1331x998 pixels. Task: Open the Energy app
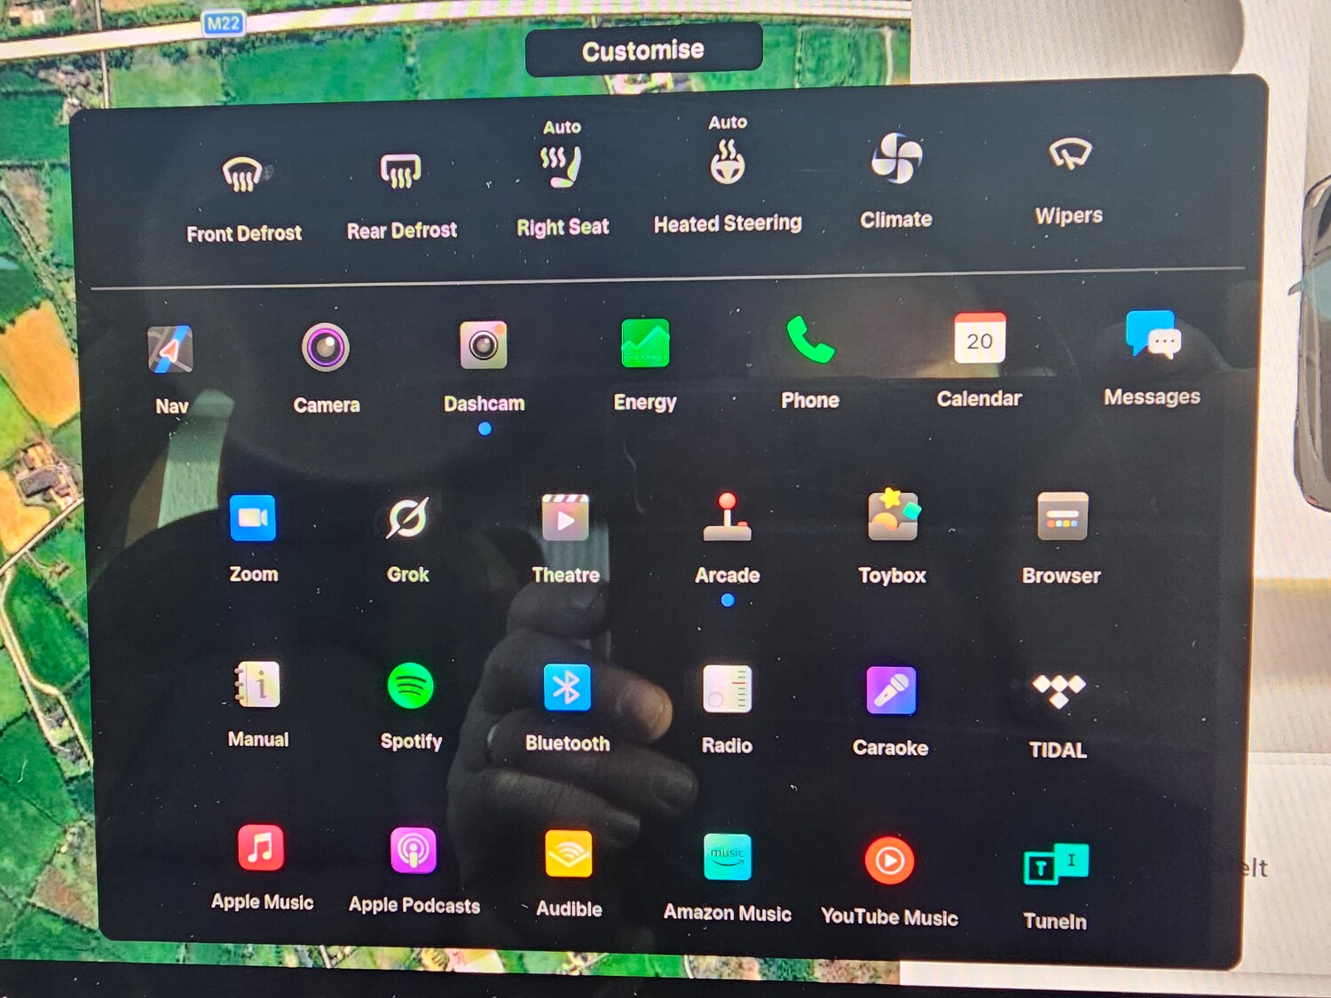pos(645,343)
